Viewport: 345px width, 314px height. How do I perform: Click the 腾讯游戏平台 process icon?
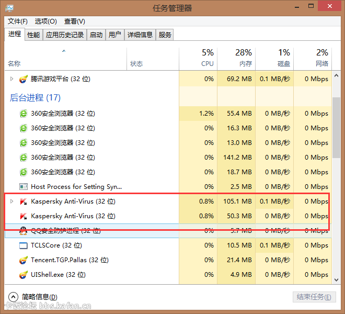coord(24,79)
